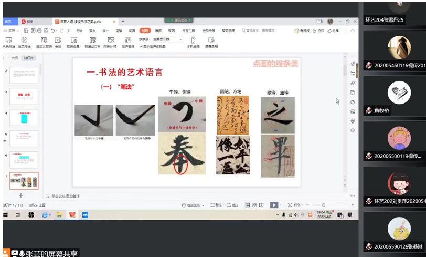Open Windows Start menu

coord(6,215)
